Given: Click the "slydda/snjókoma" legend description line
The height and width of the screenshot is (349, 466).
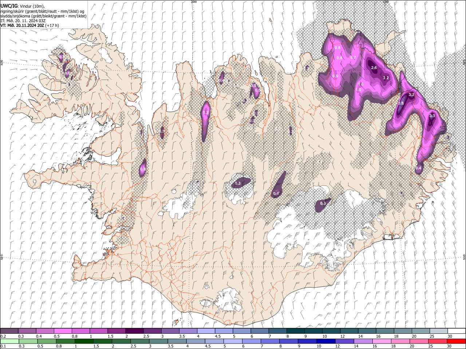Looking at the screenshot, I should pos(43,16).
